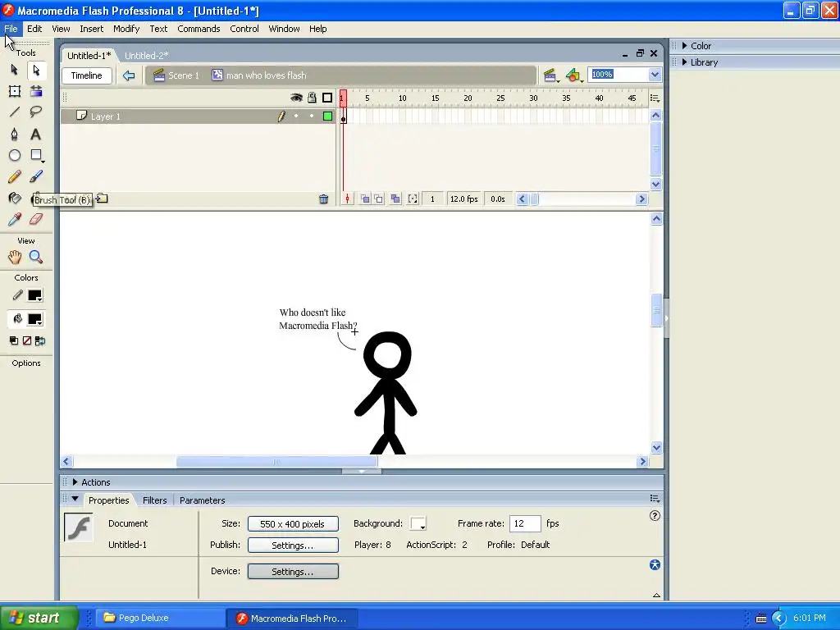Open the File menu
The height and width of the screenshot is (630, 840).
click(11, 29)
